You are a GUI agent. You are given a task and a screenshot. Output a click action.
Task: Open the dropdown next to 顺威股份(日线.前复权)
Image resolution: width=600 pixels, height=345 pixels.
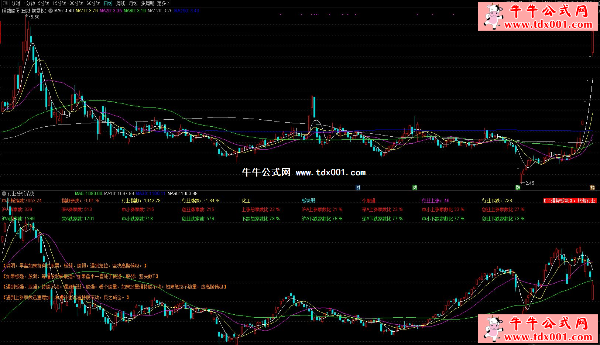point(50,11)
